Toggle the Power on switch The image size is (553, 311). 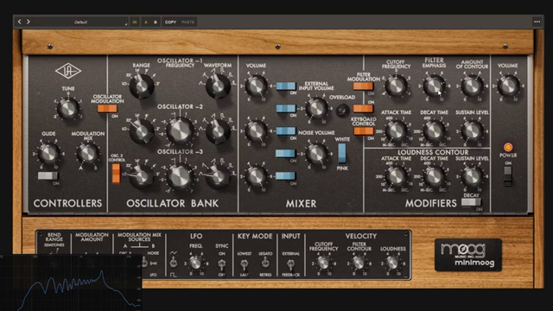508,175
